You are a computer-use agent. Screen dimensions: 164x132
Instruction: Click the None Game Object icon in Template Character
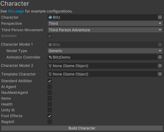(50, 74)
